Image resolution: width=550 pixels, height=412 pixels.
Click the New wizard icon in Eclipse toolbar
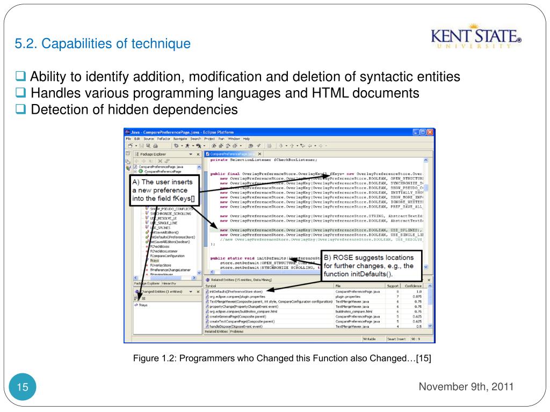point(130,146)
